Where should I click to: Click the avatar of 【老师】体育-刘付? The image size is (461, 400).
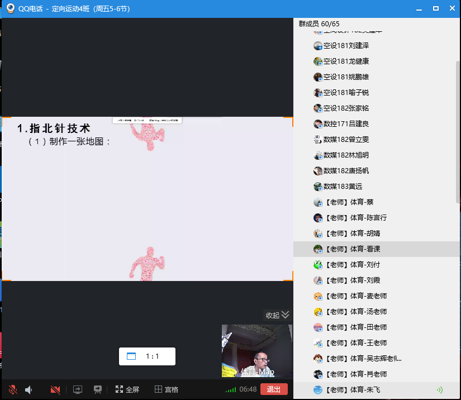coord(318,264)
